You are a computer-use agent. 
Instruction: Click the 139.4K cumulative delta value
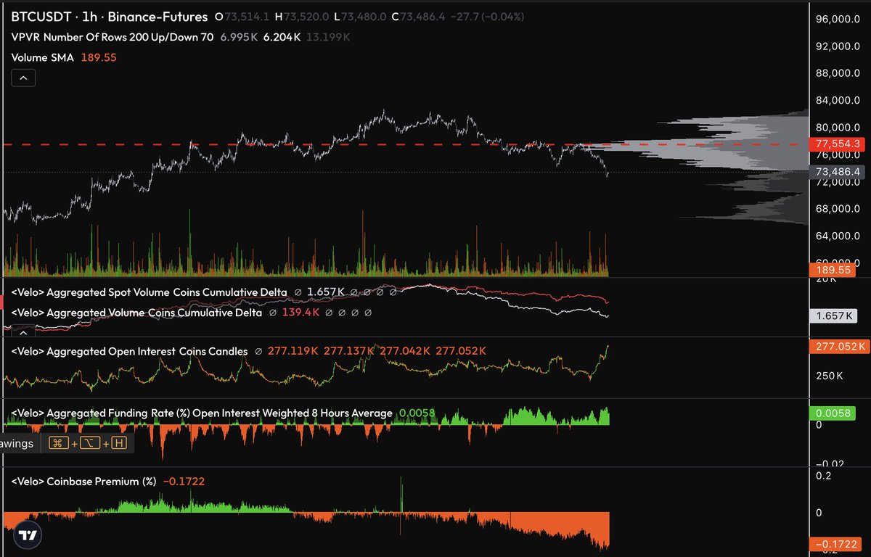click(x=301, y=313)
